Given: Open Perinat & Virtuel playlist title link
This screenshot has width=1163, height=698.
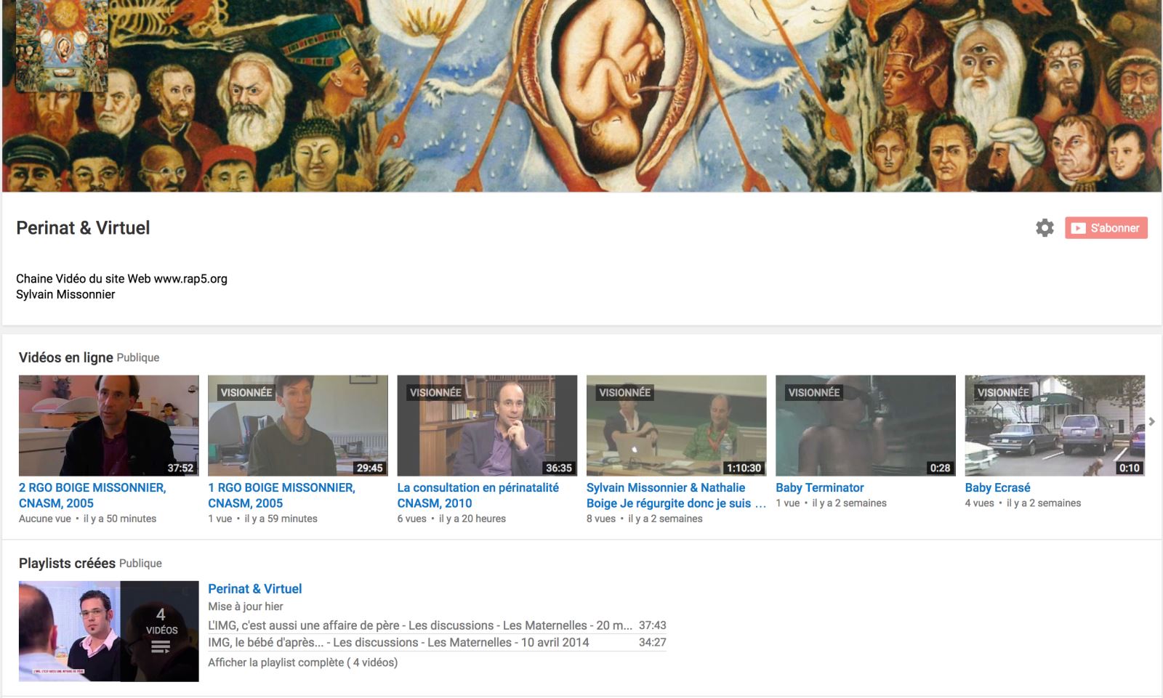Looking at the screenshot, I should (254, 589).
